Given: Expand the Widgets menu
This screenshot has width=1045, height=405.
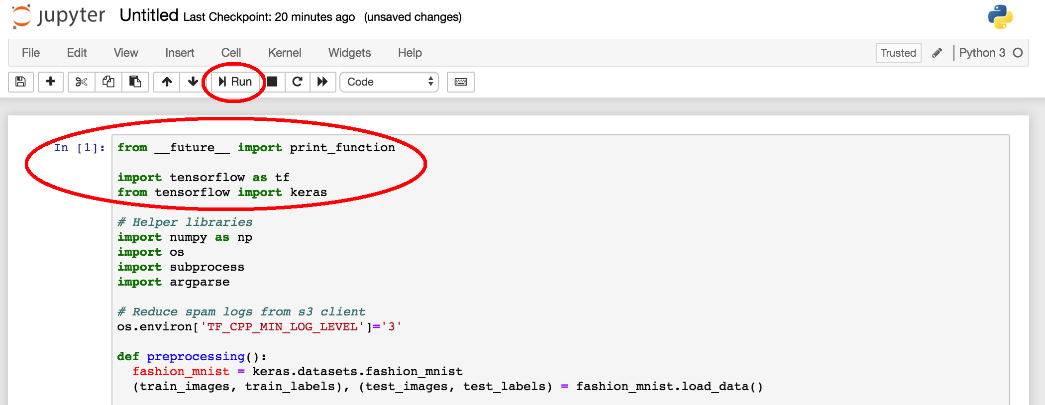Looking at the screenshot, I should pyautogui.click(x=349, y=53).
